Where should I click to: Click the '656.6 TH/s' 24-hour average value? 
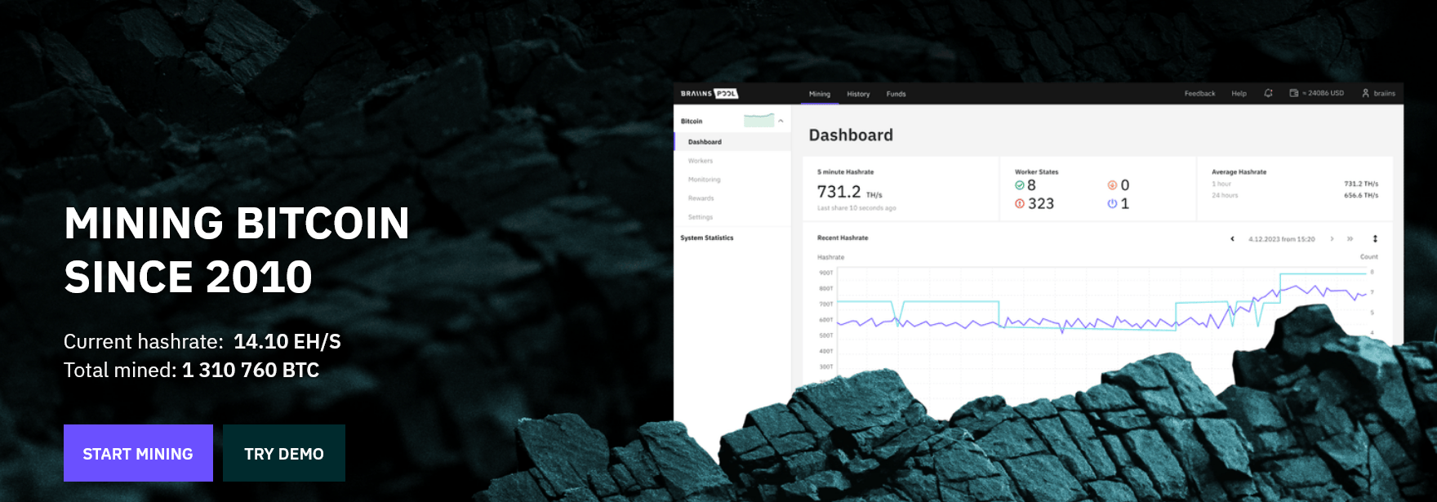point(1361,195)
